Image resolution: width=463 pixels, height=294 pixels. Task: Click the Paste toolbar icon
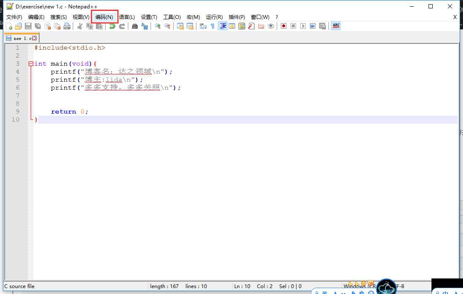(100, 26)
